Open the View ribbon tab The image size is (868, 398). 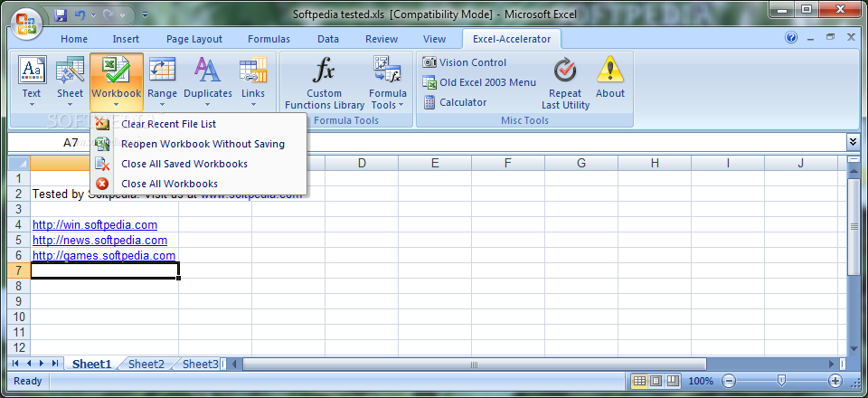(435, 39)
